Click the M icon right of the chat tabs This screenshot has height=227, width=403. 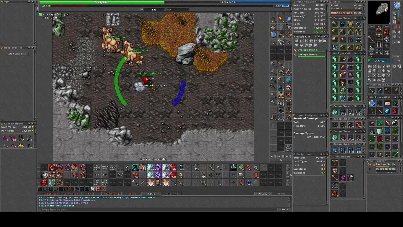tap(259, 194)
